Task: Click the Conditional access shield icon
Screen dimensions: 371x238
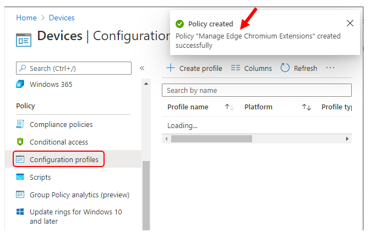Action: 20,142
